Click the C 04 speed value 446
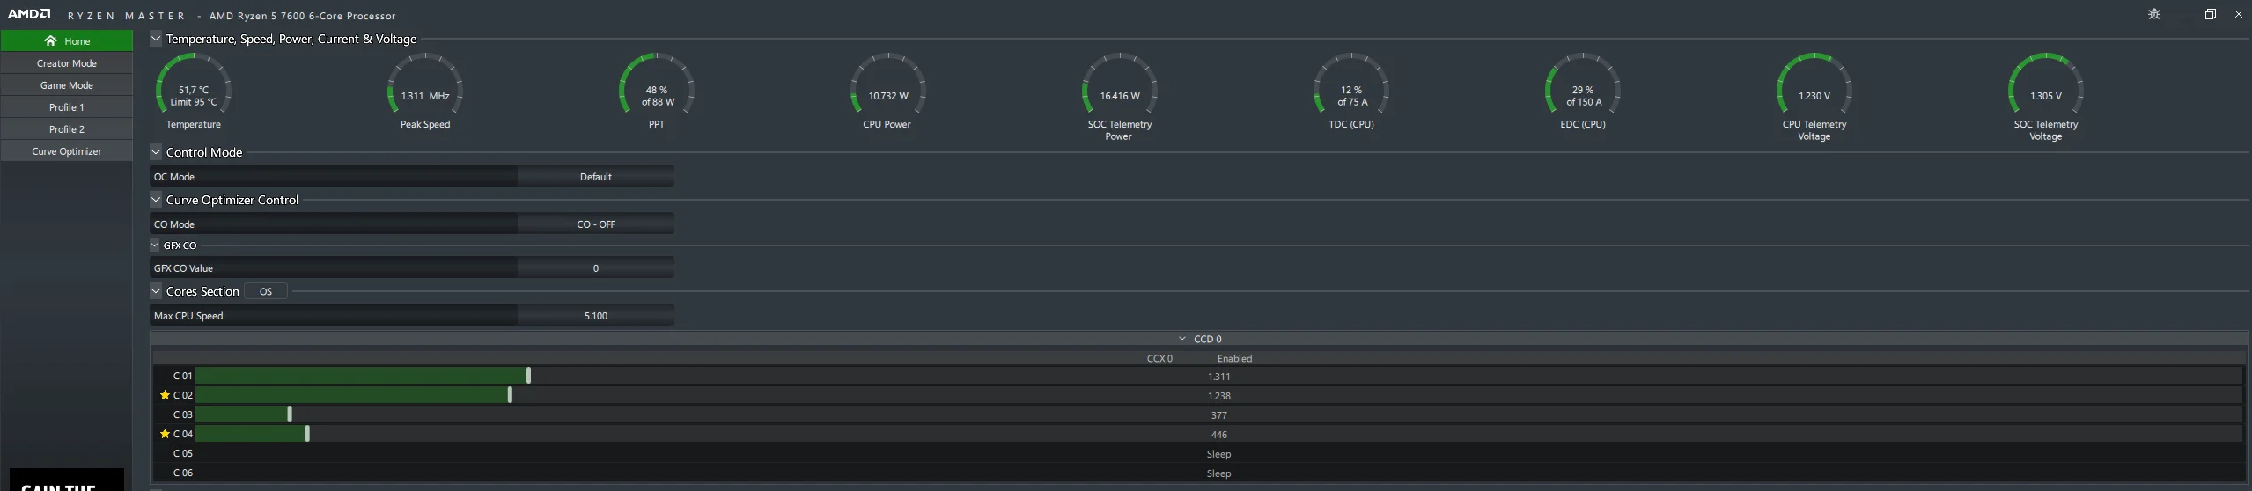This screenshot has height=491, width=2252. (1218, 435)
